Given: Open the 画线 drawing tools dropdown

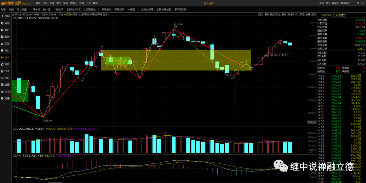Looking at the screenshot, I should 290,15.
